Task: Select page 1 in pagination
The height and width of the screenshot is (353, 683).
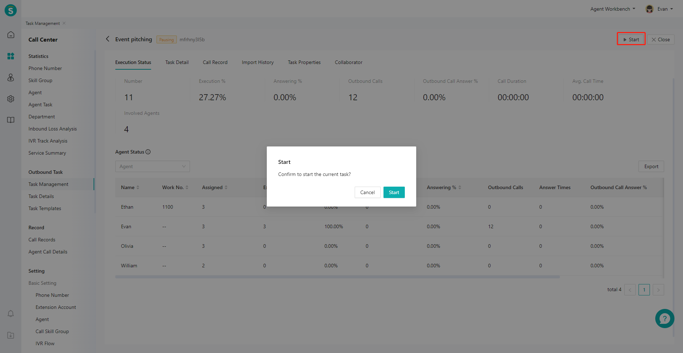Action: pyautogui.click(x=644, y=290)
